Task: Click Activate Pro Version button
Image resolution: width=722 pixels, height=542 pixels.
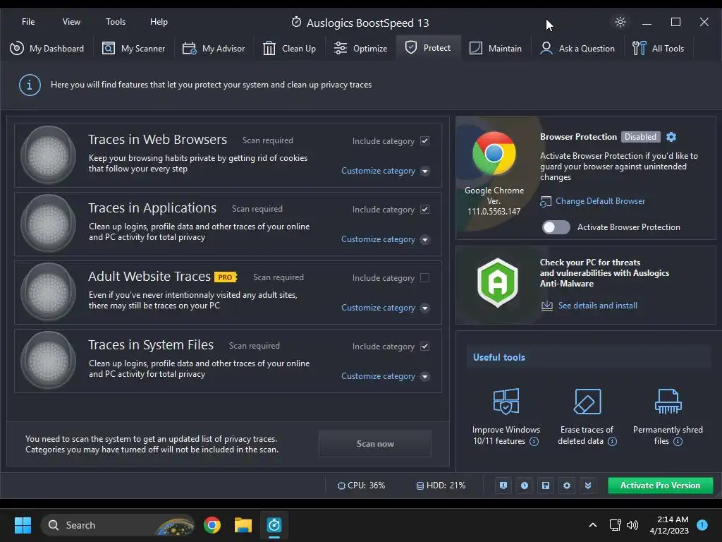Action: coord(660,486)
